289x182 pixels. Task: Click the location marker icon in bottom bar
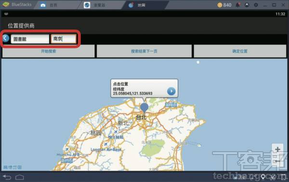[263, 177]
